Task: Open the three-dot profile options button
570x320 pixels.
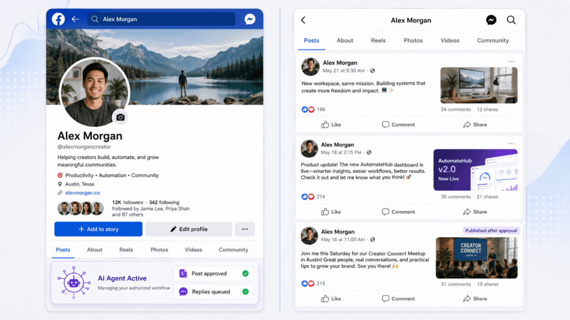Action: pos(245,229)
